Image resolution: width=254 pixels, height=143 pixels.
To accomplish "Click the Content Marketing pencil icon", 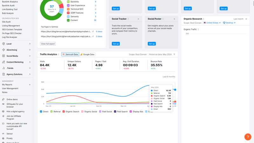I will point(3,62).
